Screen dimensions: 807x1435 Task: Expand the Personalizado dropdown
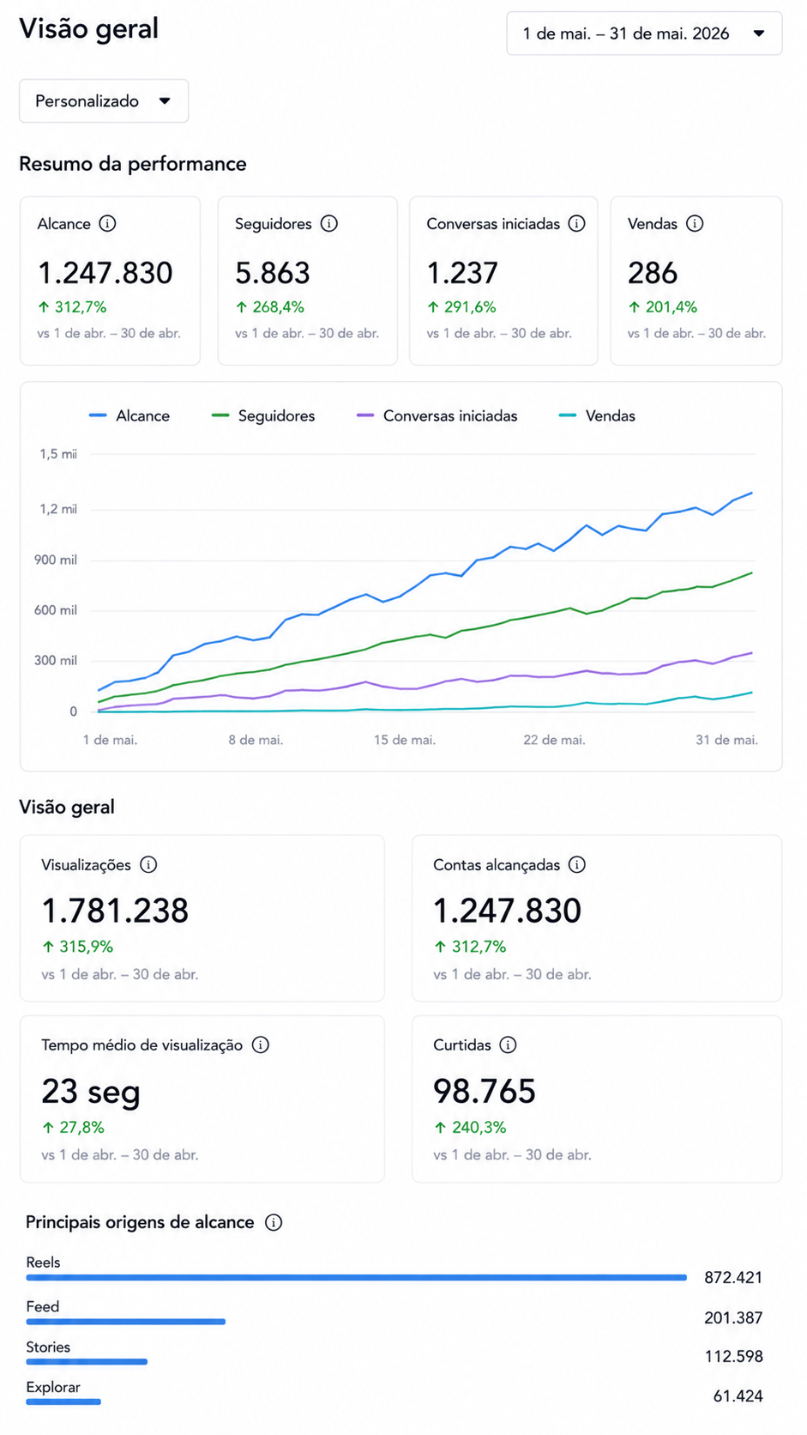(x=104, y=101)
